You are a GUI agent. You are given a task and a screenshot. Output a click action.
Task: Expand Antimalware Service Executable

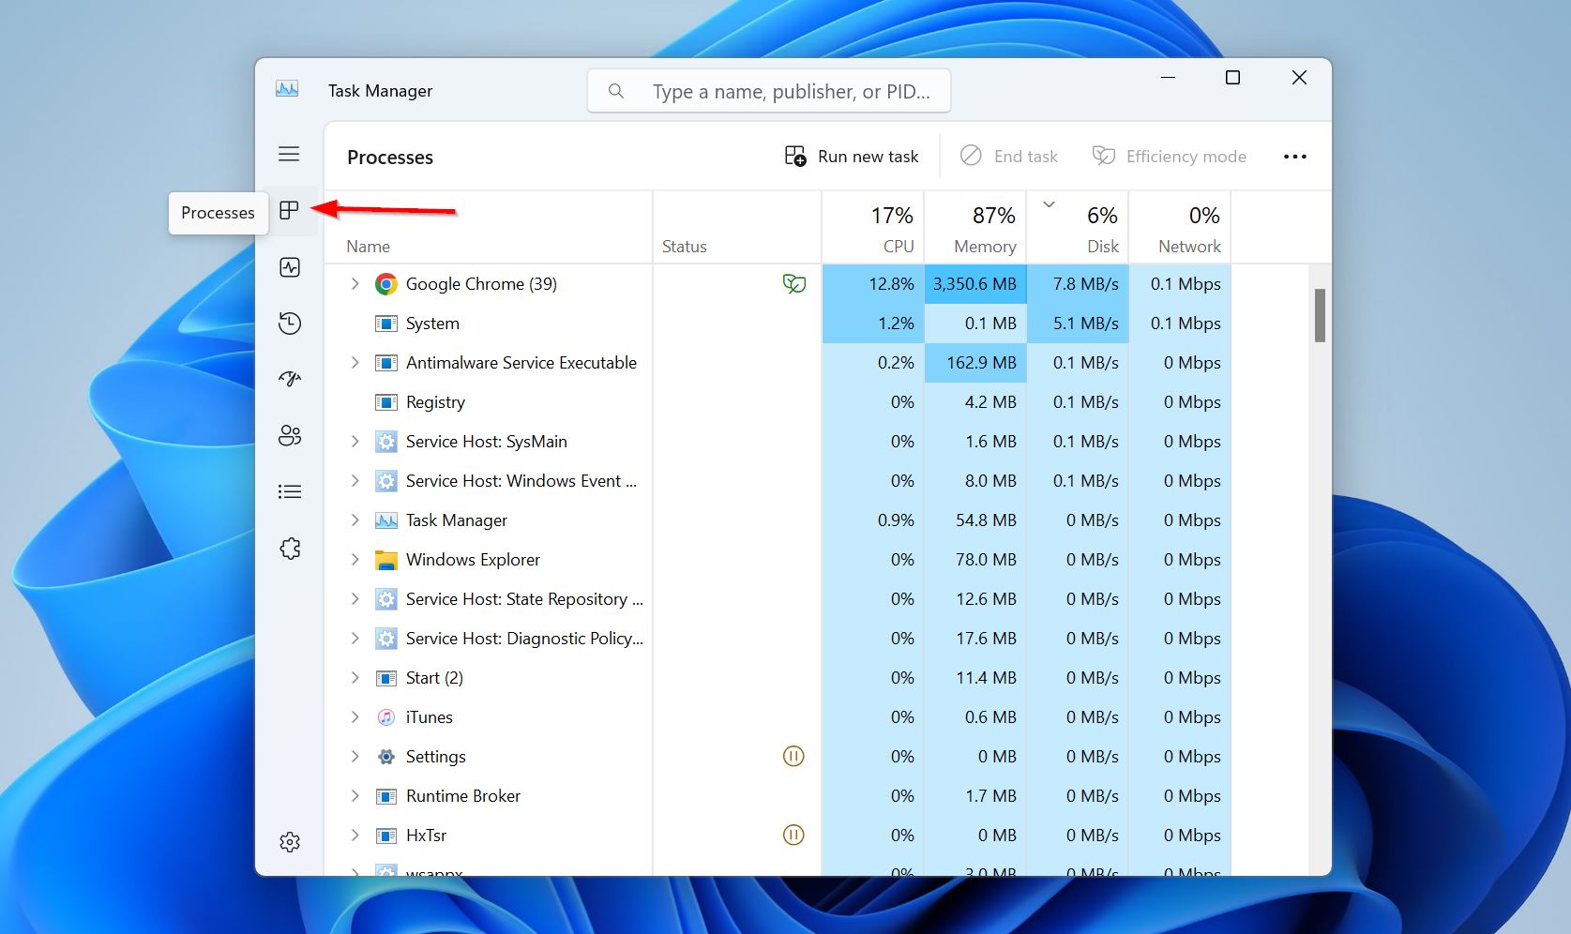click(x=355, y=362)
